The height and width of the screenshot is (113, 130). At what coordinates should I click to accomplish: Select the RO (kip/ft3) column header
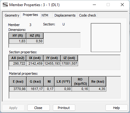pyautogui.click(x=81, y=81)
